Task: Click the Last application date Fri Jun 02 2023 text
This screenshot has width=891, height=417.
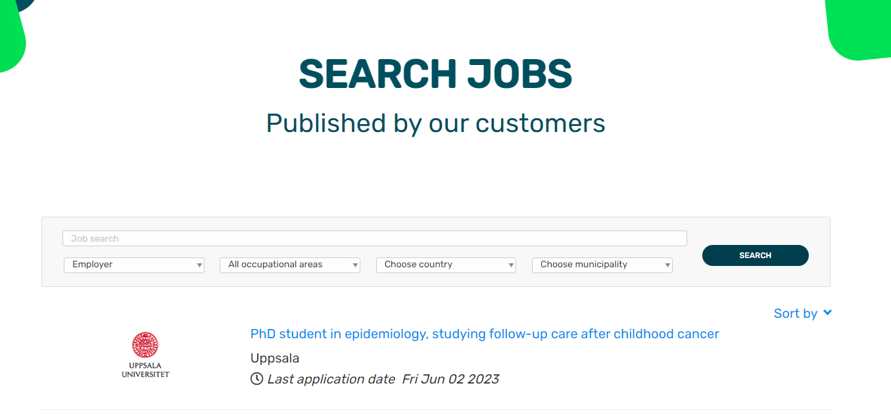Action: click(x=383, y=379)
